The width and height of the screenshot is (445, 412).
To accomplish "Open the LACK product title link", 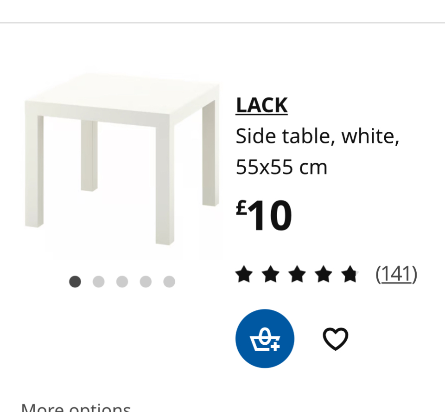I will 261,105.
